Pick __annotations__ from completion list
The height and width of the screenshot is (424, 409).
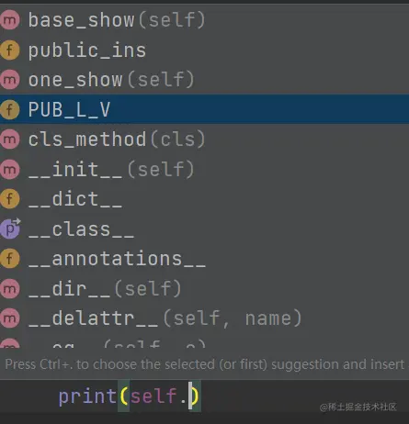click(x=204, y=259)
